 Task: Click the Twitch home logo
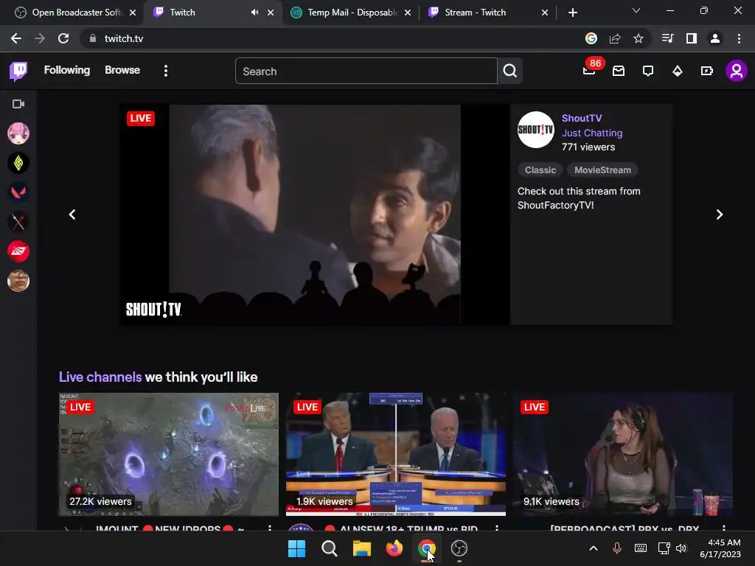(18, 71)
